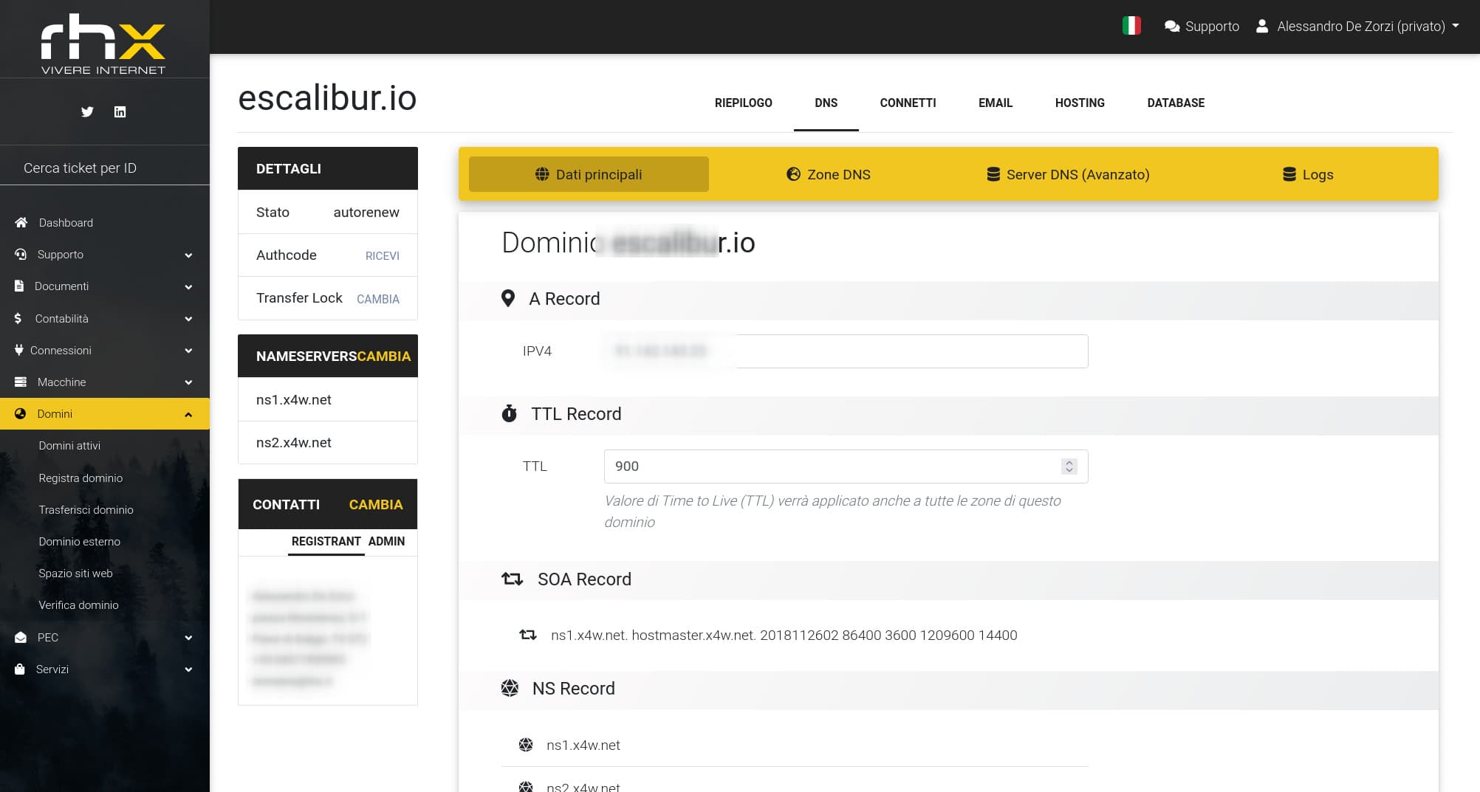The height and width of the screenshot is (792, 1480).
Task: Switch to the CONNETTI tab
Action: click(908, 103)
